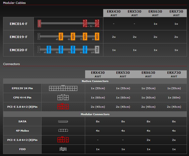Click the 4P Molex row label
Screen dimensions: 189x156
tap(22, 131)
